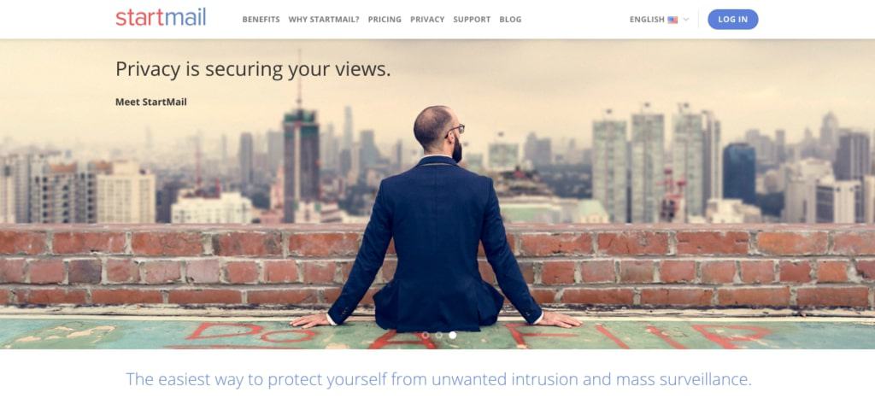This screenshot has height=398, width=875.
Task: Open the PRICING page
Action: tap(385, 20)
